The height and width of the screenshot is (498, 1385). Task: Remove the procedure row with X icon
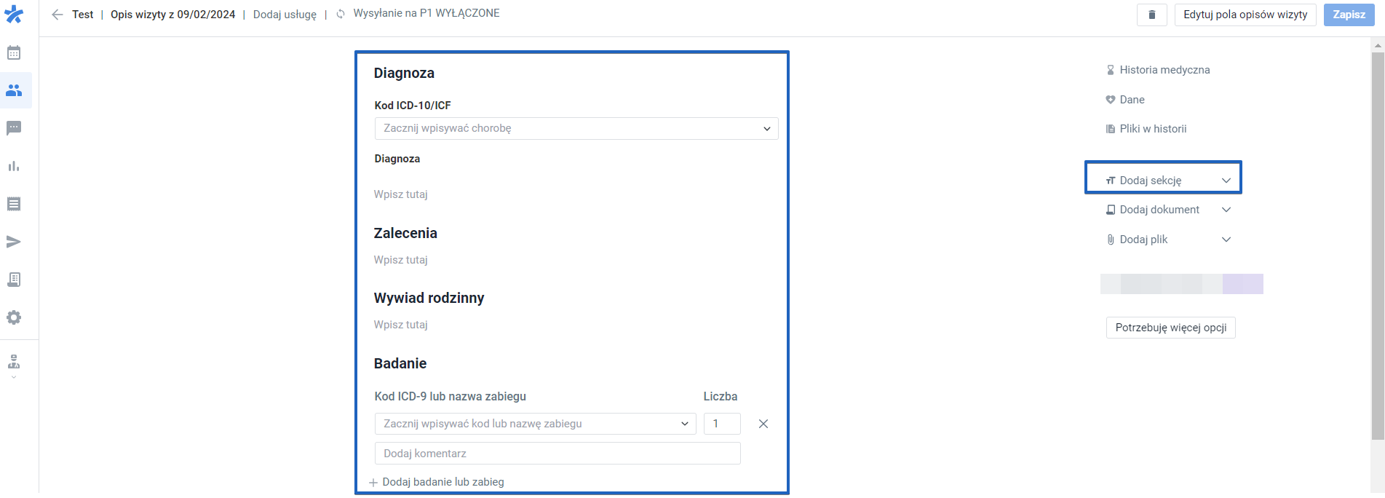(x=763, y=424)
